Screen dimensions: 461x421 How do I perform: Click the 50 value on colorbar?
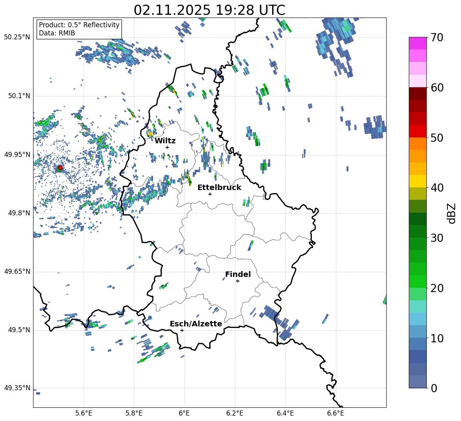[437, 138]
